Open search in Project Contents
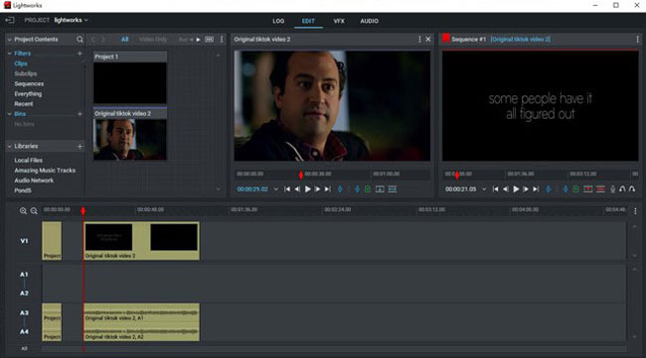This screenshot has width=646, height=358. (x=80, y=40)
